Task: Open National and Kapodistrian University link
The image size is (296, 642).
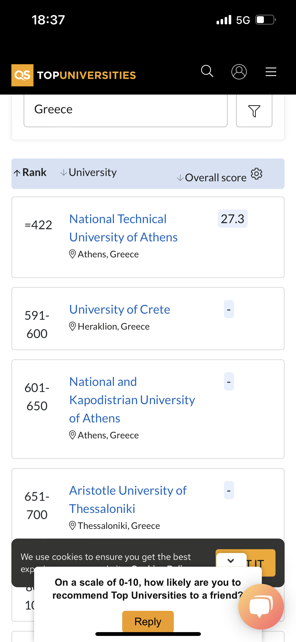Action: [132, 400]
